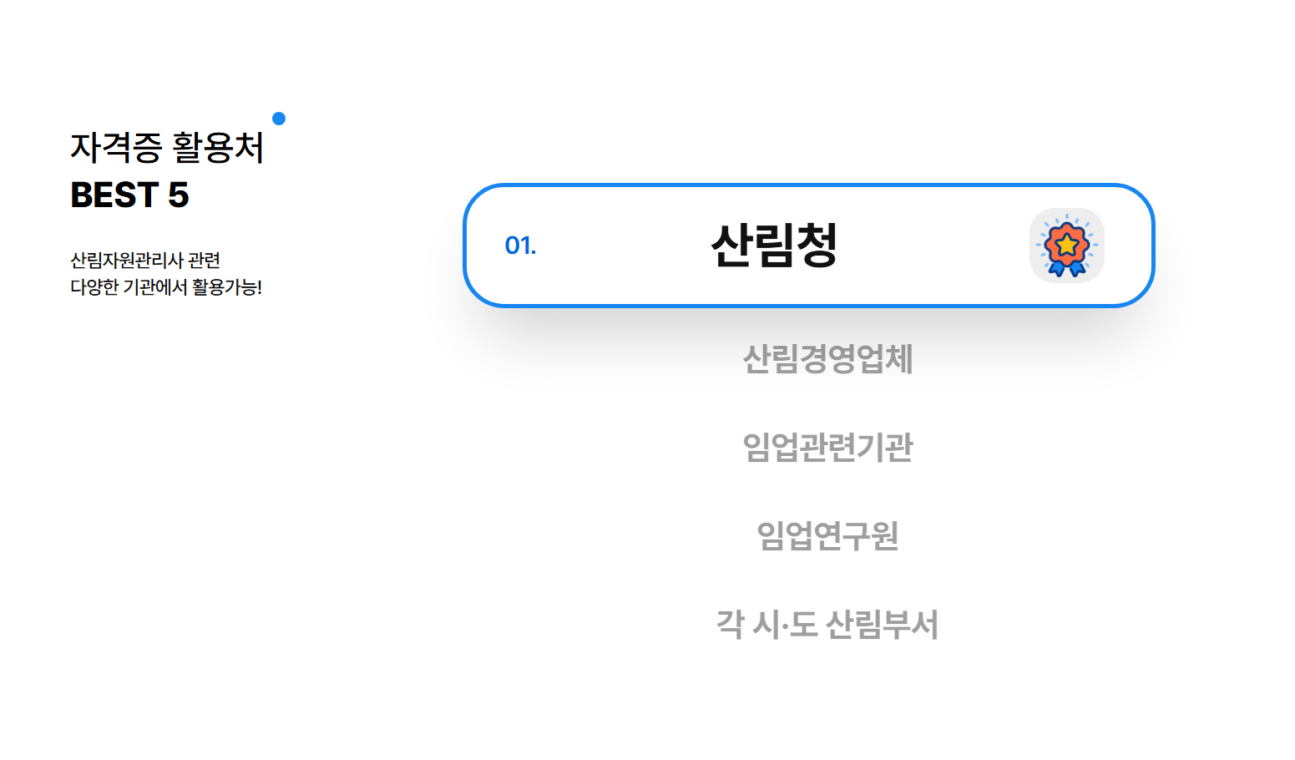Click empty space between 01. and 산림청

click(x=622, y=246)
